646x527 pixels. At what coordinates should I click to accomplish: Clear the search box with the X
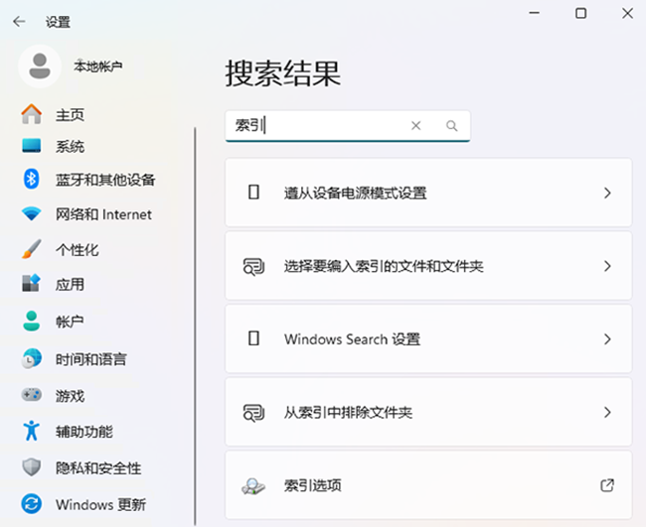tap(416, 125)
